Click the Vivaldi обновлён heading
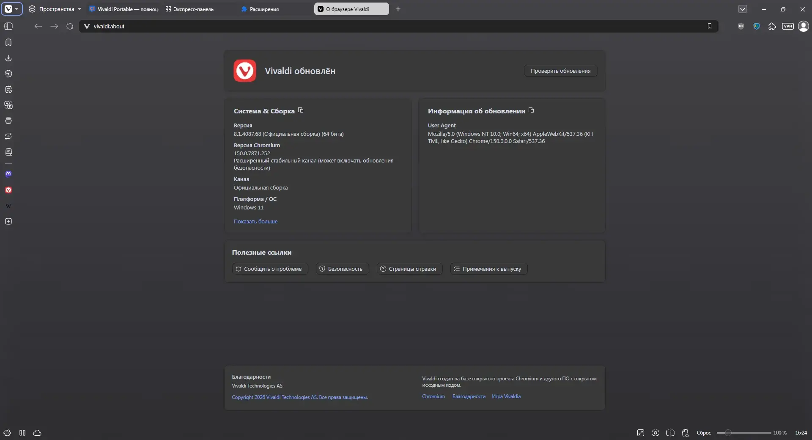 pos(300,71)
